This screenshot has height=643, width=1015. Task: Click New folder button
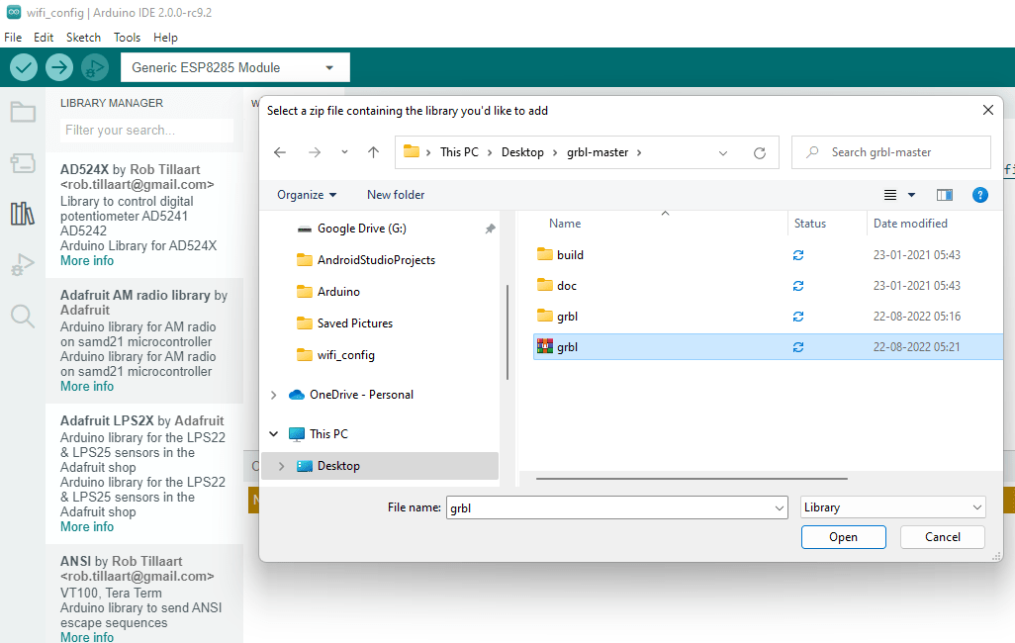click(396, 195)
